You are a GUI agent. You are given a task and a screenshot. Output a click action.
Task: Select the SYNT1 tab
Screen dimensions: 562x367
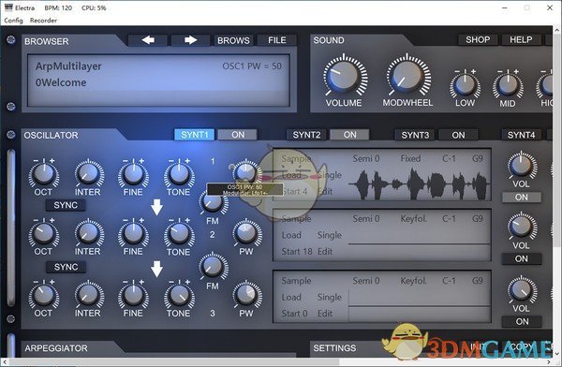(x=195, y=135)
